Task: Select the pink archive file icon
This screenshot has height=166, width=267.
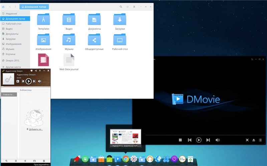Action: tap(43, 60)
